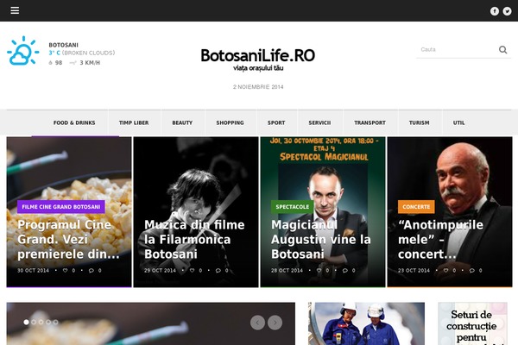This screenshot has height=345, width=518.
Task: Go to previous slide arrow
Action: [x=257, y=323]
